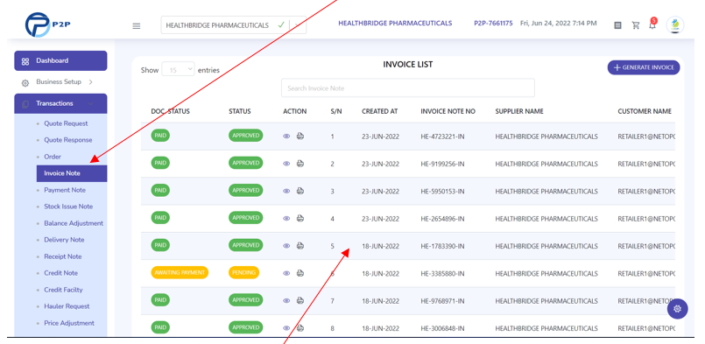Open the company selector dropdown
The image size is (705, 344).
[233, 25]
